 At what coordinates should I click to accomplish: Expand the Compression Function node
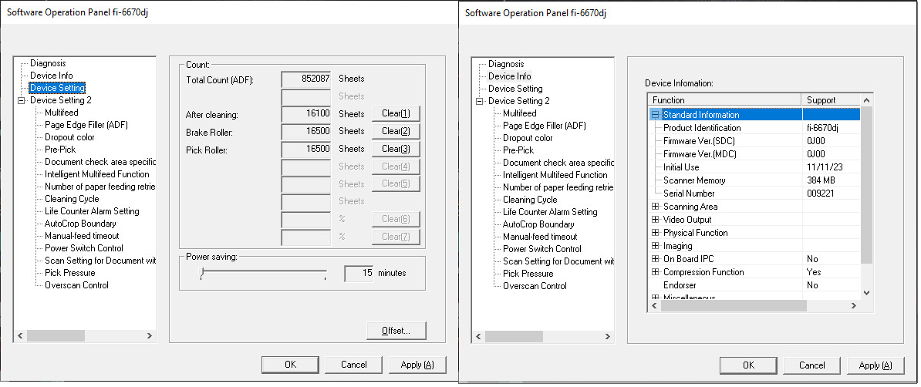[656, 272]
